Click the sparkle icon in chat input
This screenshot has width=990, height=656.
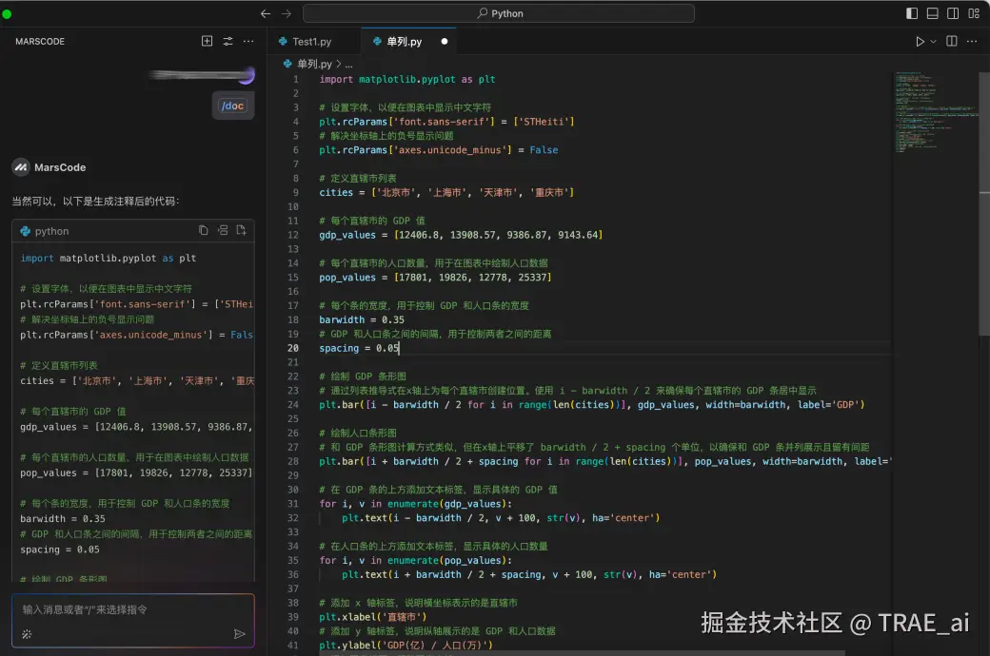pos(27,634)
